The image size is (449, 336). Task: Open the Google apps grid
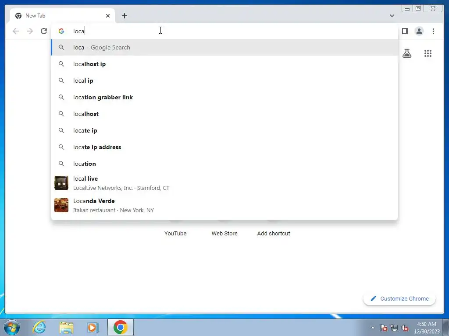pos(428,53)
